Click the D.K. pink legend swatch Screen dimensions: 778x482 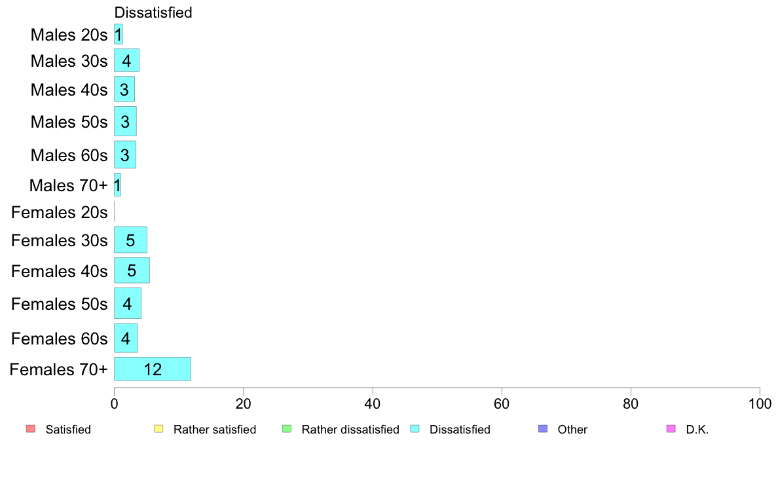click(671, 428)
